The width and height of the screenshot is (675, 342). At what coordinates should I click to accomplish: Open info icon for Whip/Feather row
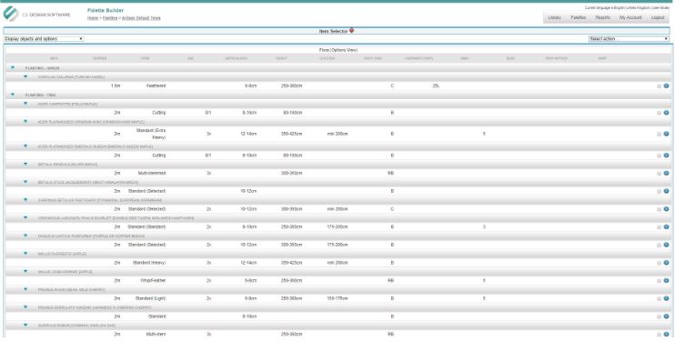(666, 280)
